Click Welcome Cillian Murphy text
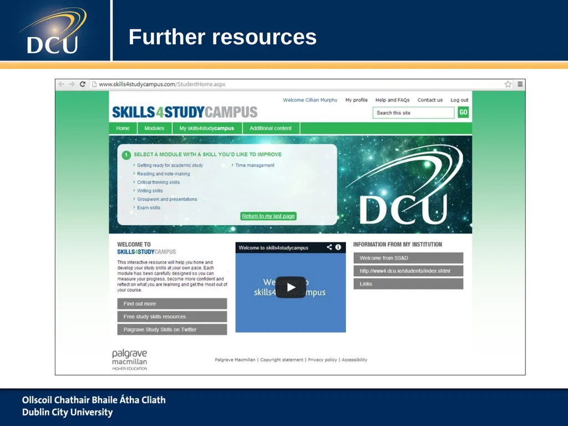The width and height of the screenshot is (568, 426). tap(310, 100)
